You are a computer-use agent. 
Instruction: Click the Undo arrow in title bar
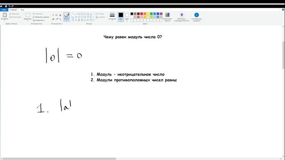point(9,6)
